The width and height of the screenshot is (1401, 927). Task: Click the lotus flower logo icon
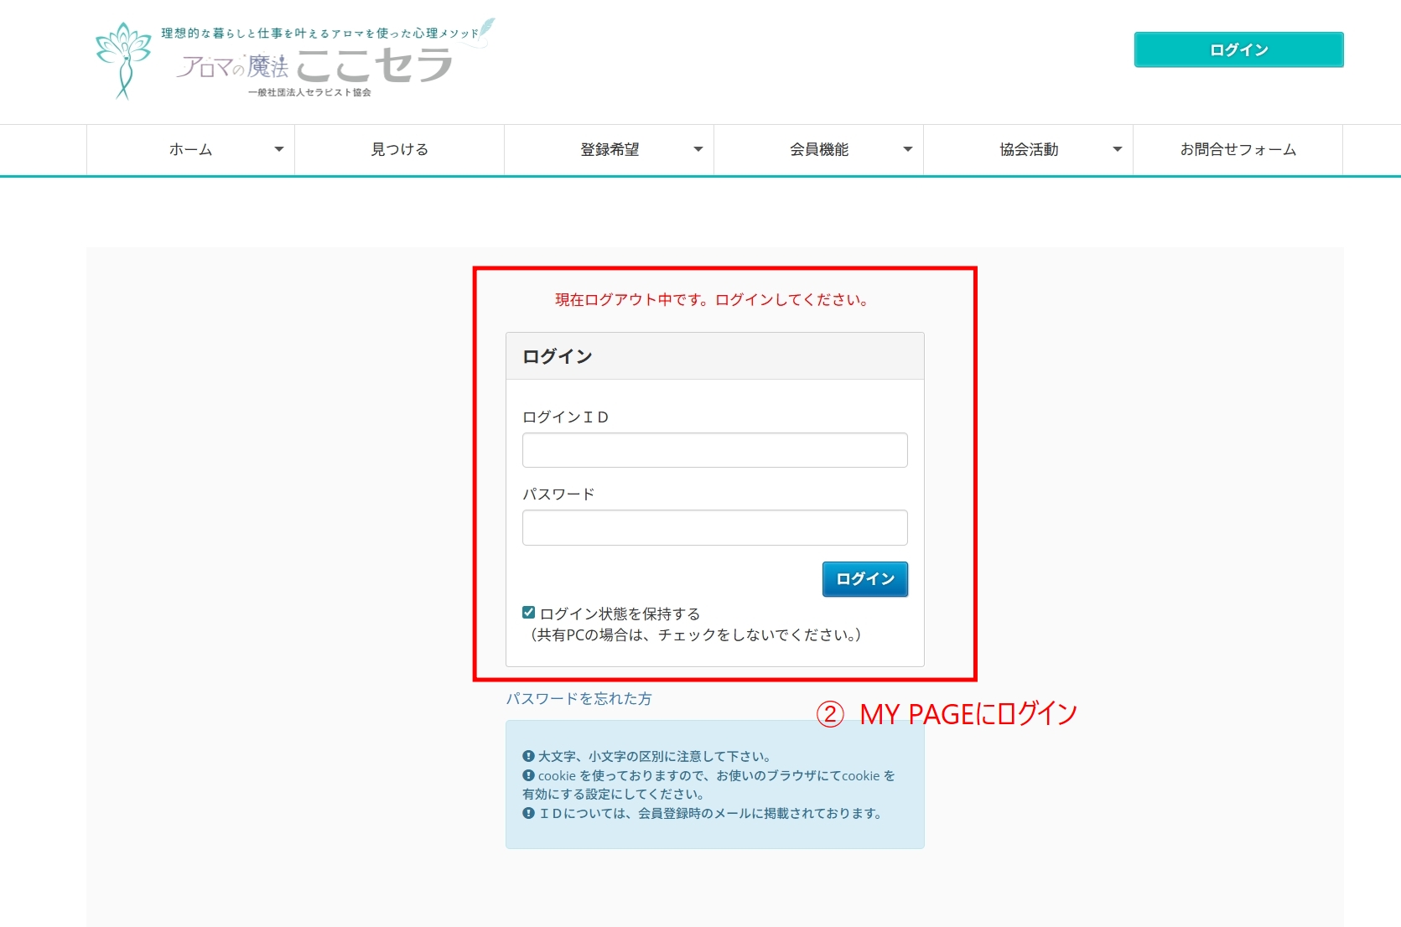(123, 60)
